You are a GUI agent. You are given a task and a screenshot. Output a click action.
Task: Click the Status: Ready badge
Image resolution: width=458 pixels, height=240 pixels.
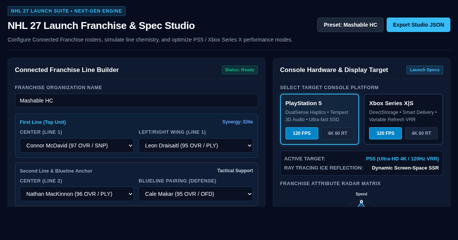(240, 70)
